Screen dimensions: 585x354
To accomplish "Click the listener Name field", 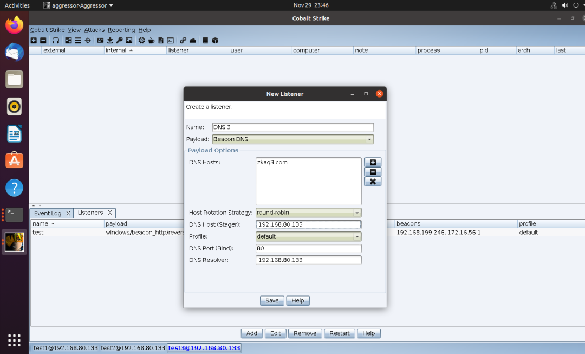I will pyautogui.click(x=293, y=127).
